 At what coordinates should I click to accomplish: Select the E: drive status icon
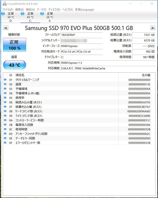click(x=42, y=14)
